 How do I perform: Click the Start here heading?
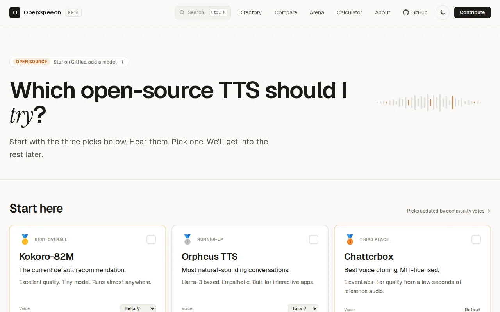[36, 208]
